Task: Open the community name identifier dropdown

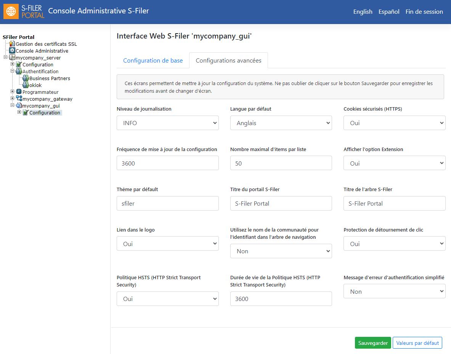Action: (281, 251)
